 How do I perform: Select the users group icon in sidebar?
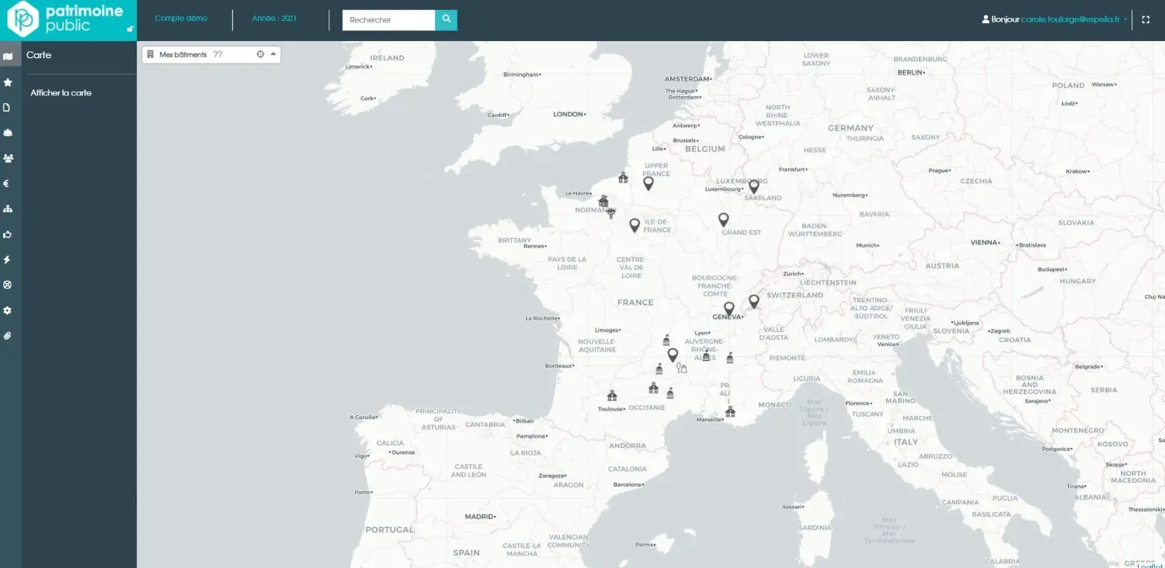click(9, 158)
